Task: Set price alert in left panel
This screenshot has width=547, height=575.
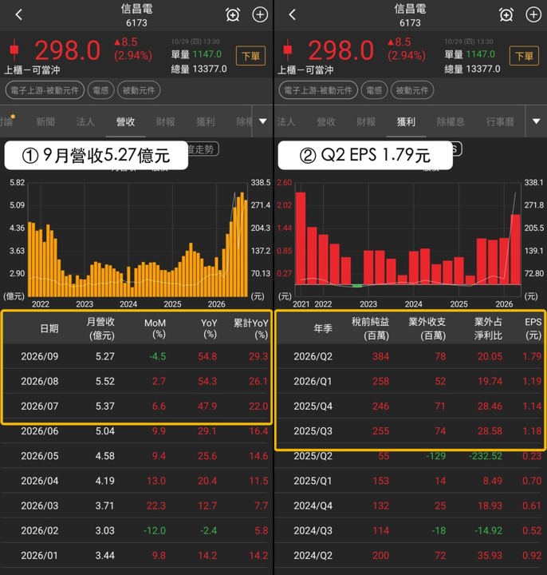Action: pos(233,14)
